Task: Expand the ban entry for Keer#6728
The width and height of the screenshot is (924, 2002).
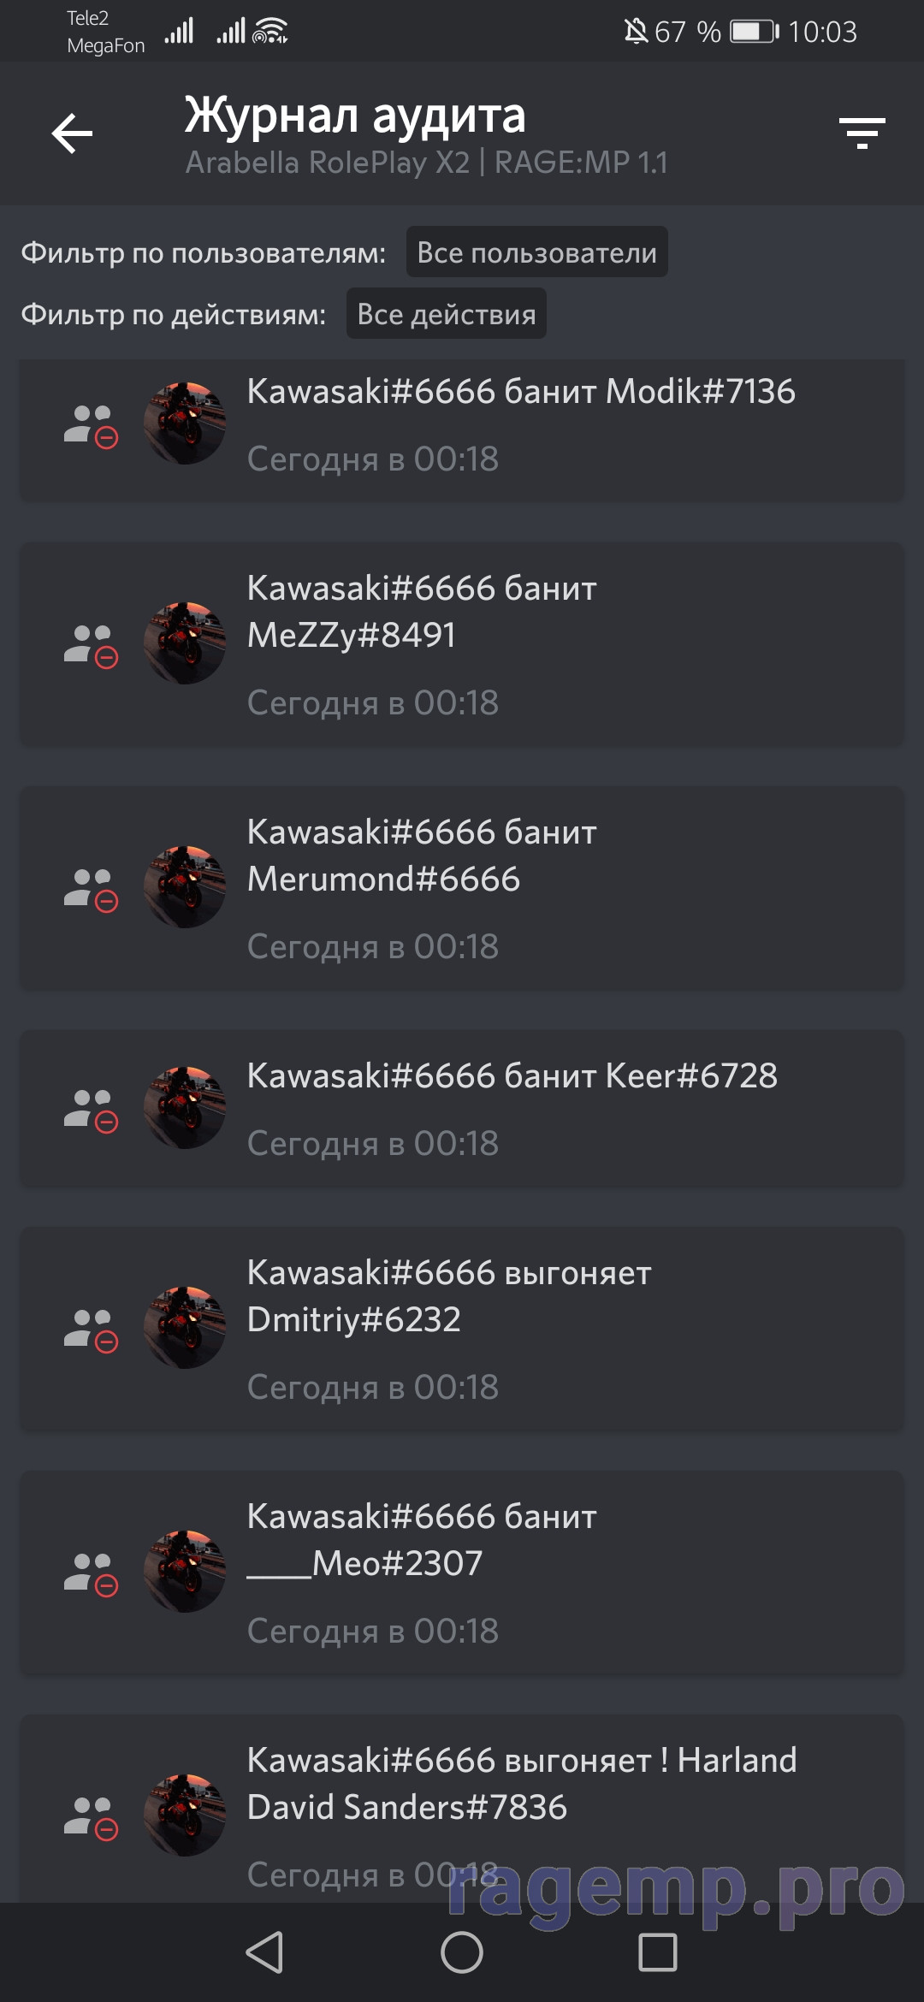Action: click(x=462, y=1109)
